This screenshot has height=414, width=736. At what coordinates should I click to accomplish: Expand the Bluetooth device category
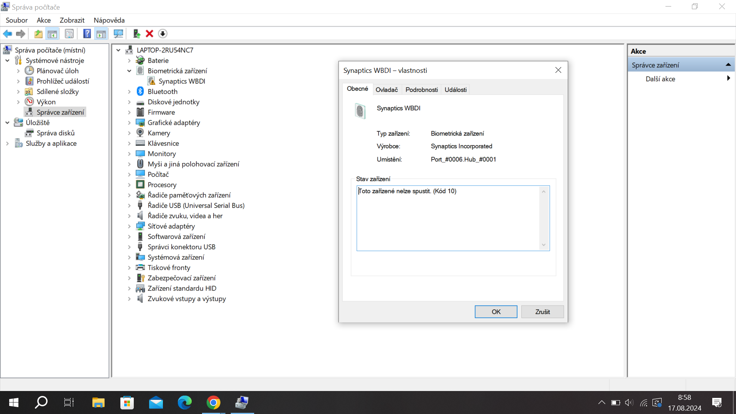point(129,92)
